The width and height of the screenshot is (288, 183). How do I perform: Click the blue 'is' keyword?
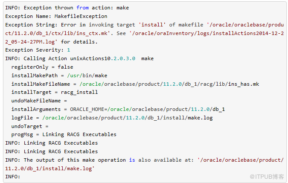coord(132,160)
